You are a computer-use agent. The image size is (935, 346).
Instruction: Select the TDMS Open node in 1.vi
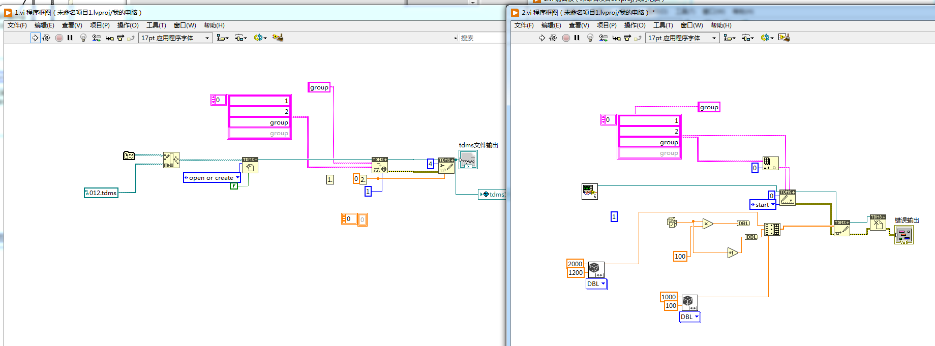250,165
